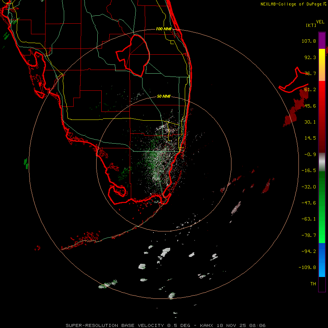
Task: Select the 30.1 velocity scale value
Action: [x=310, y=122]
